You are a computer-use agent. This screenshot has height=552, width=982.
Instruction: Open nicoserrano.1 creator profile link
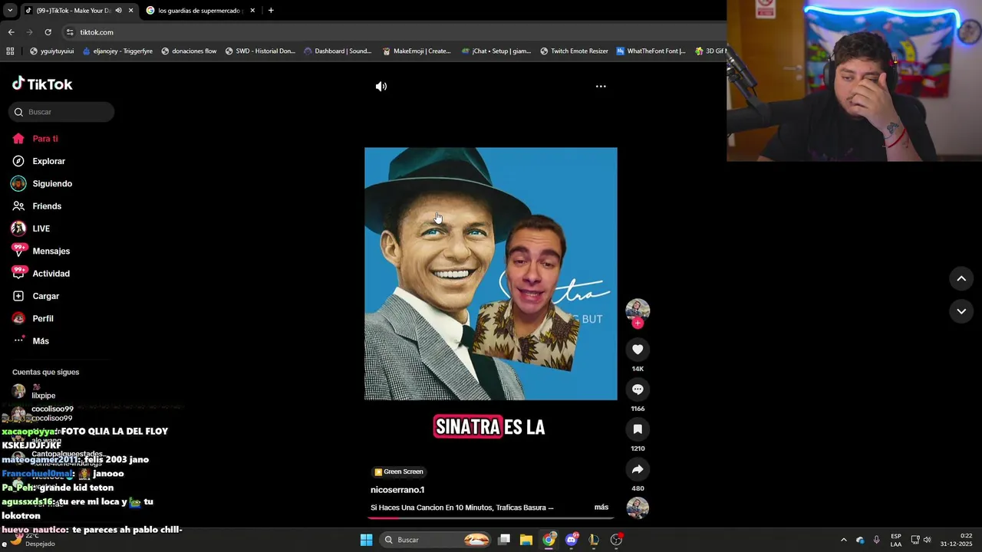pos(397,490)
